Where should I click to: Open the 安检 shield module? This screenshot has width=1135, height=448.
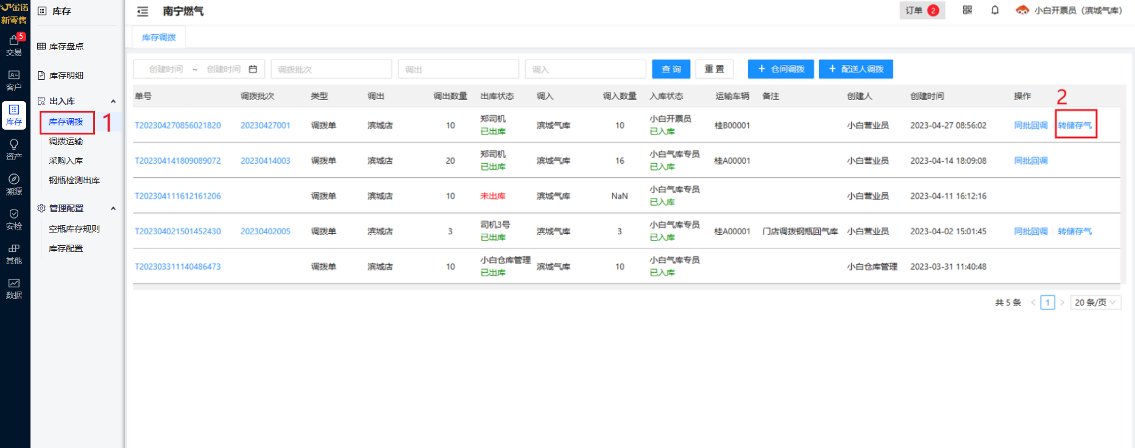point(14,219)
